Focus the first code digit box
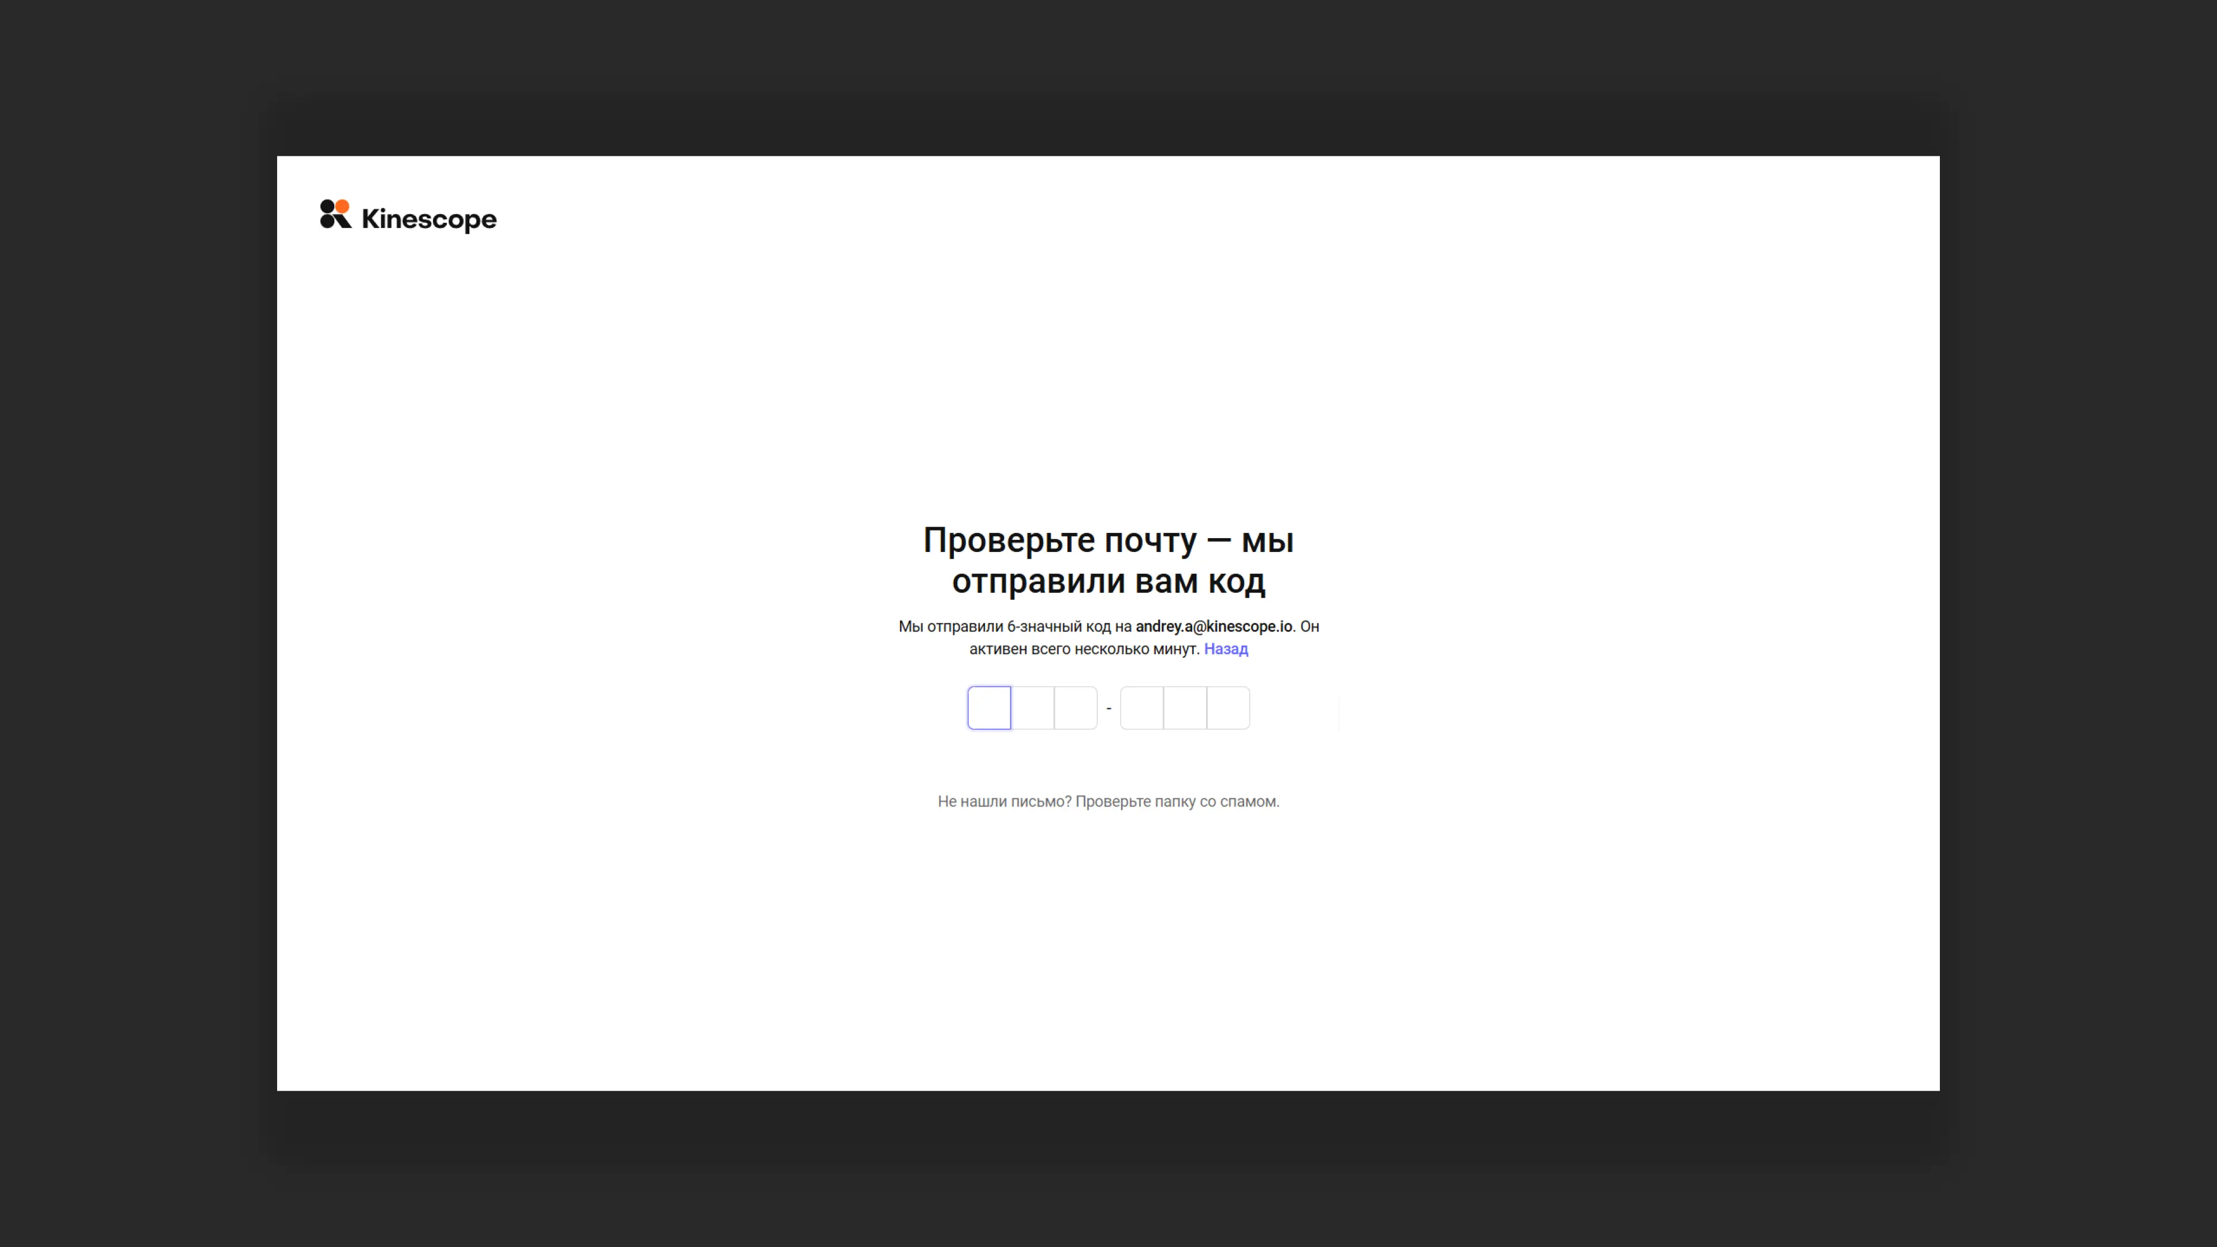The image size is (2217, 1247). (989, 708)
